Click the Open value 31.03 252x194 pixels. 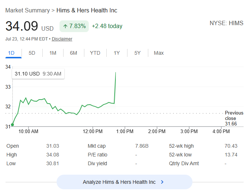tap(53, 146)
